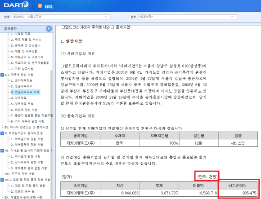Open 2. 감사제도에 관한 사항

(x=27, y=162)
